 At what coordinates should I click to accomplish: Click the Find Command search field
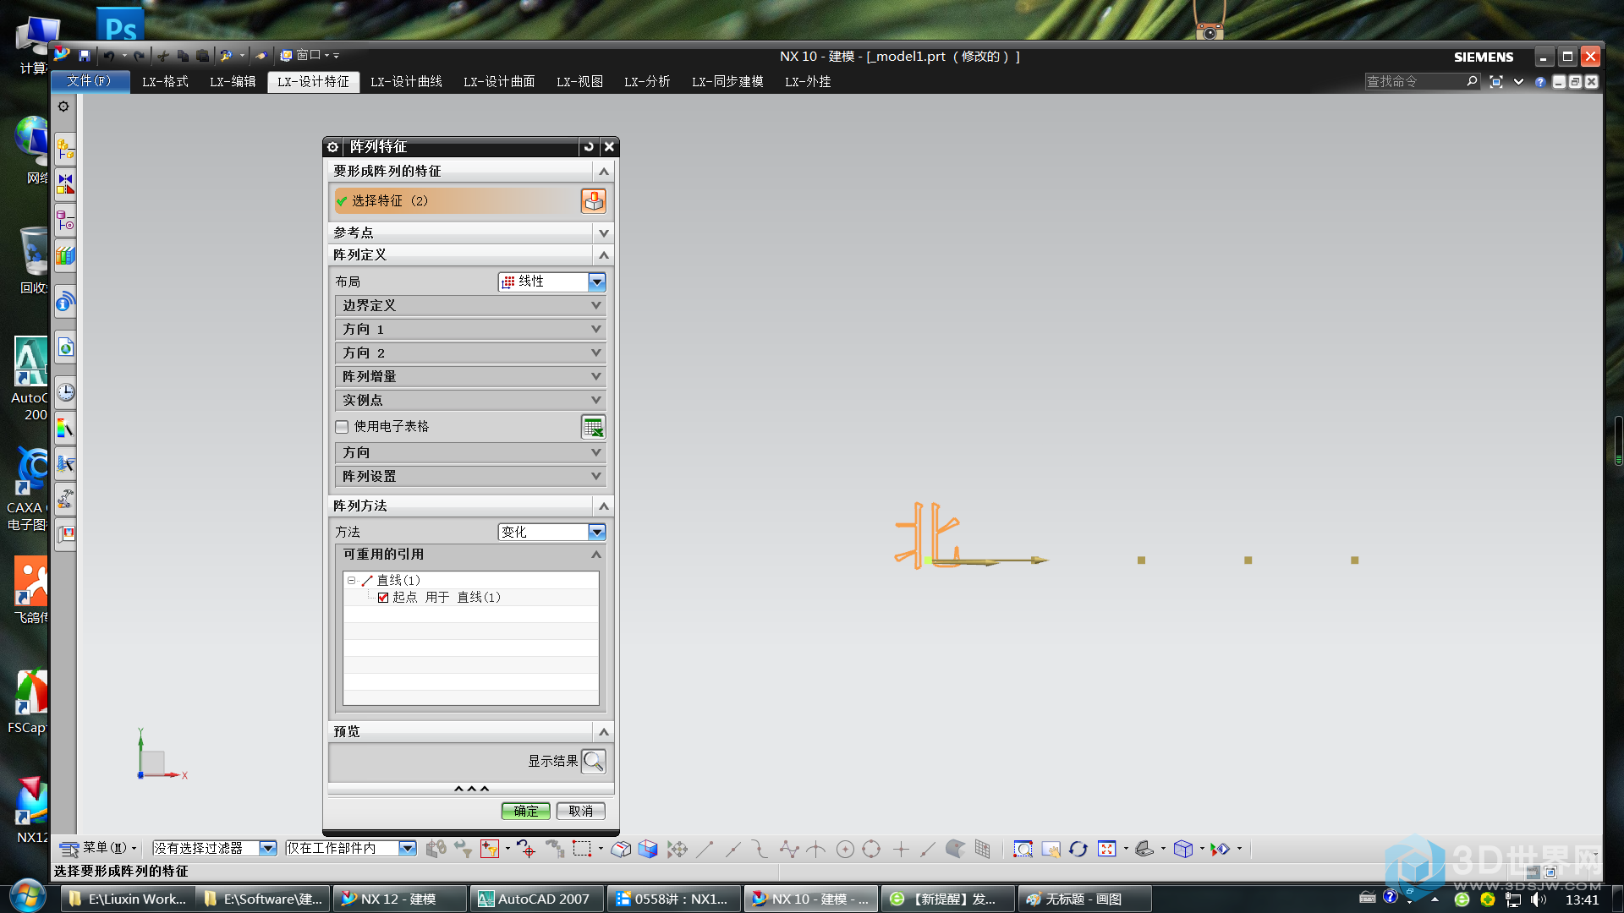coord(1421,81)
